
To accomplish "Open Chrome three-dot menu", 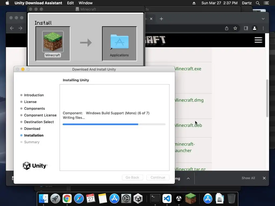I will pyautogui.click(x=263, y=28).
